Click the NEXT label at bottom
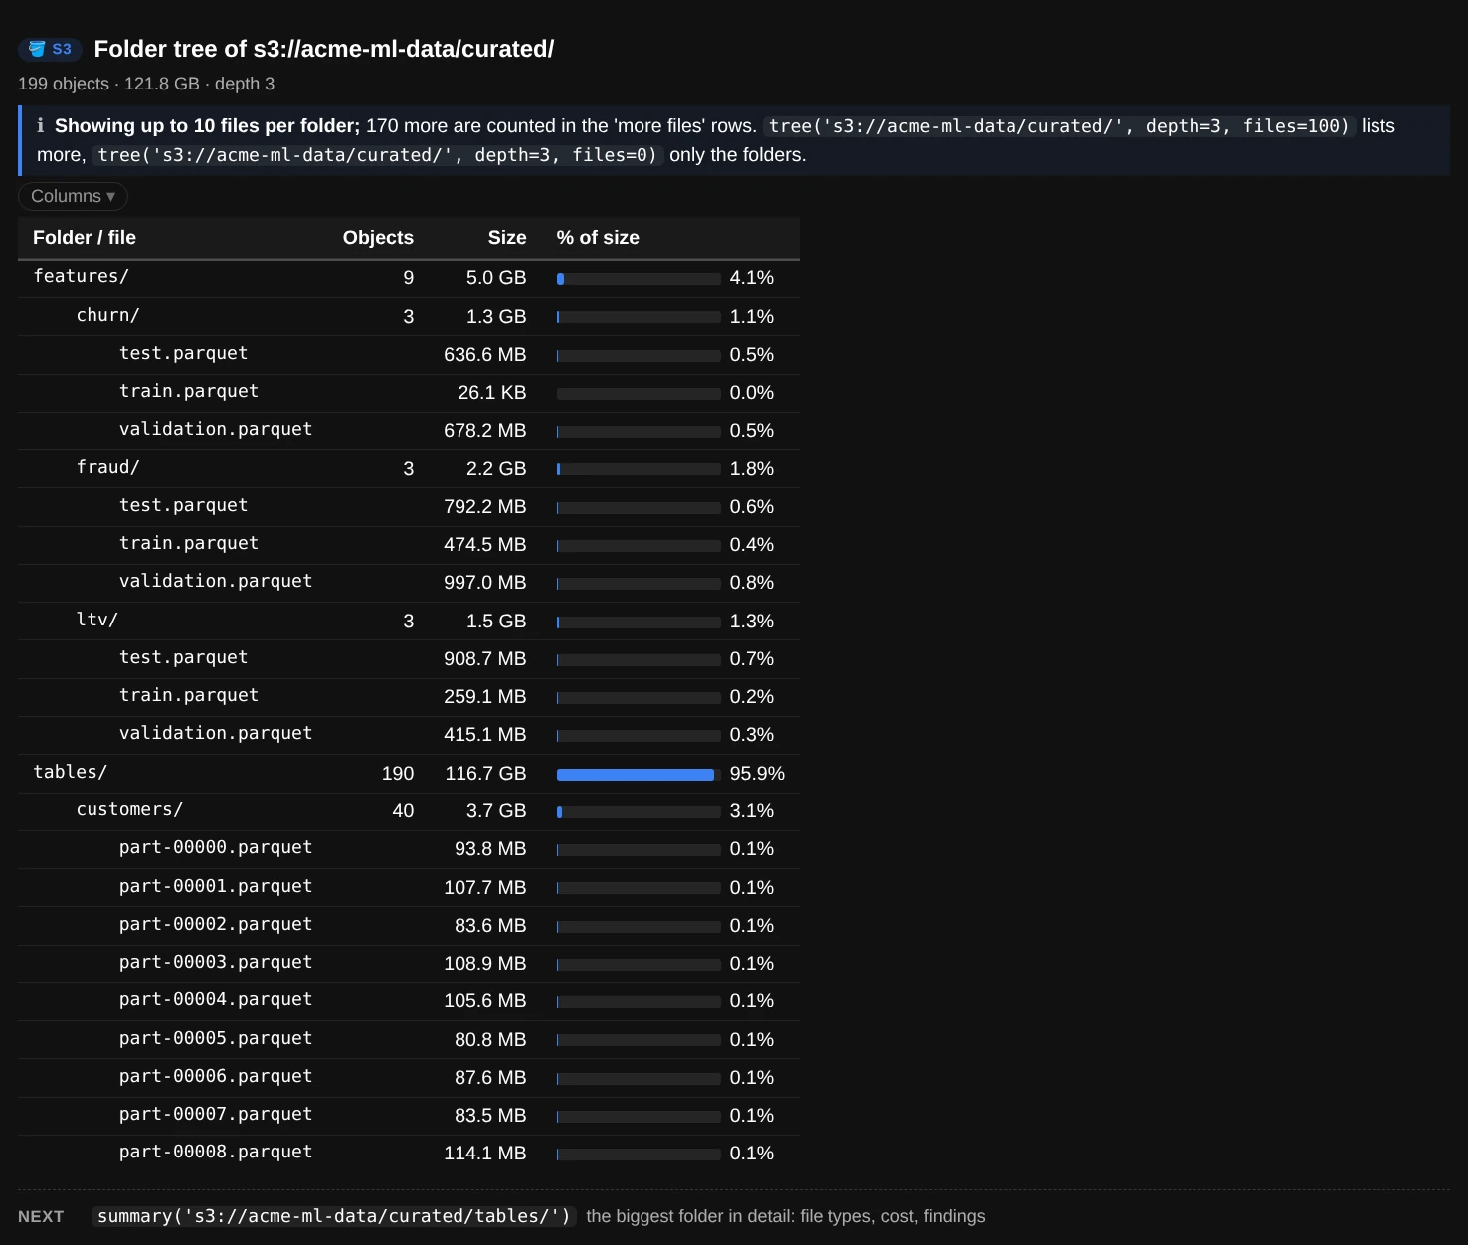Viewport: 1468px width, 1245px height. point(41,1217)
